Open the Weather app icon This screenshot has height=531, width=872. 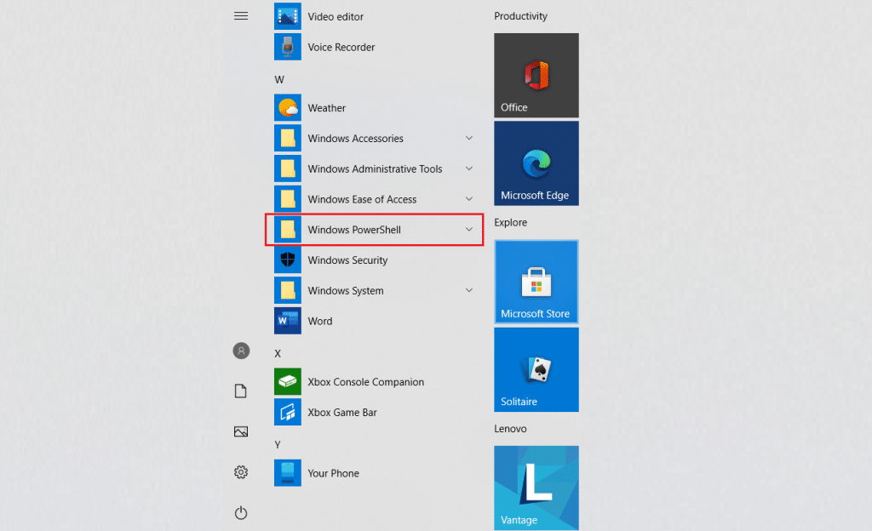288,108
